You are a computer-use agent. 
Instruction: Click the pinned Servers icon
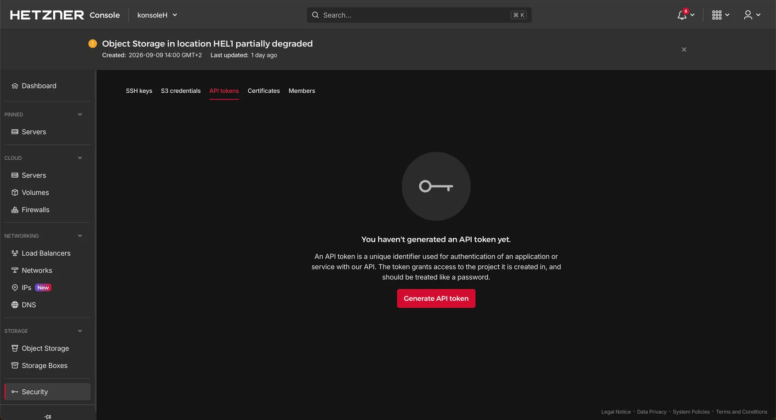click(x=15, y=132)
